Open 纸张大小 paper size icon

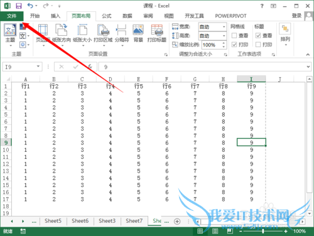point(82,29)
